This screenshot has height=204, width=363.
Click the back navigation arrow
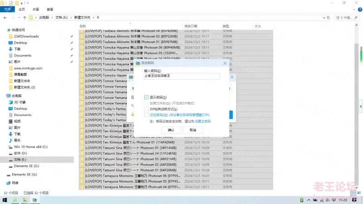tap(5, 18)
